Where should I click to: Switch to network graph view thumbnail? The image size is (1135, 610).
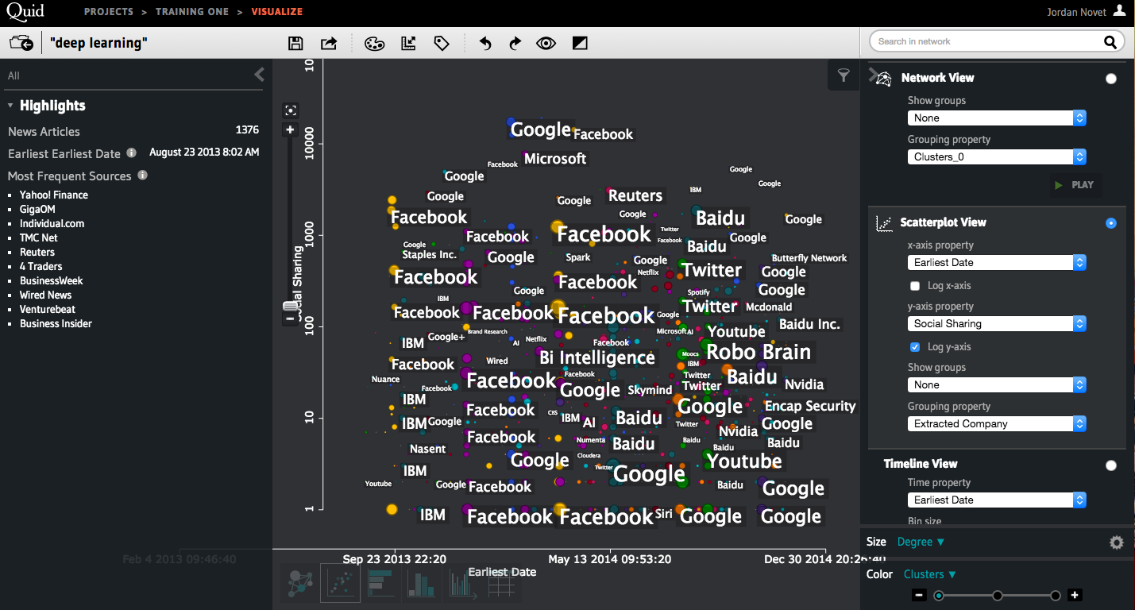point(299,585)
